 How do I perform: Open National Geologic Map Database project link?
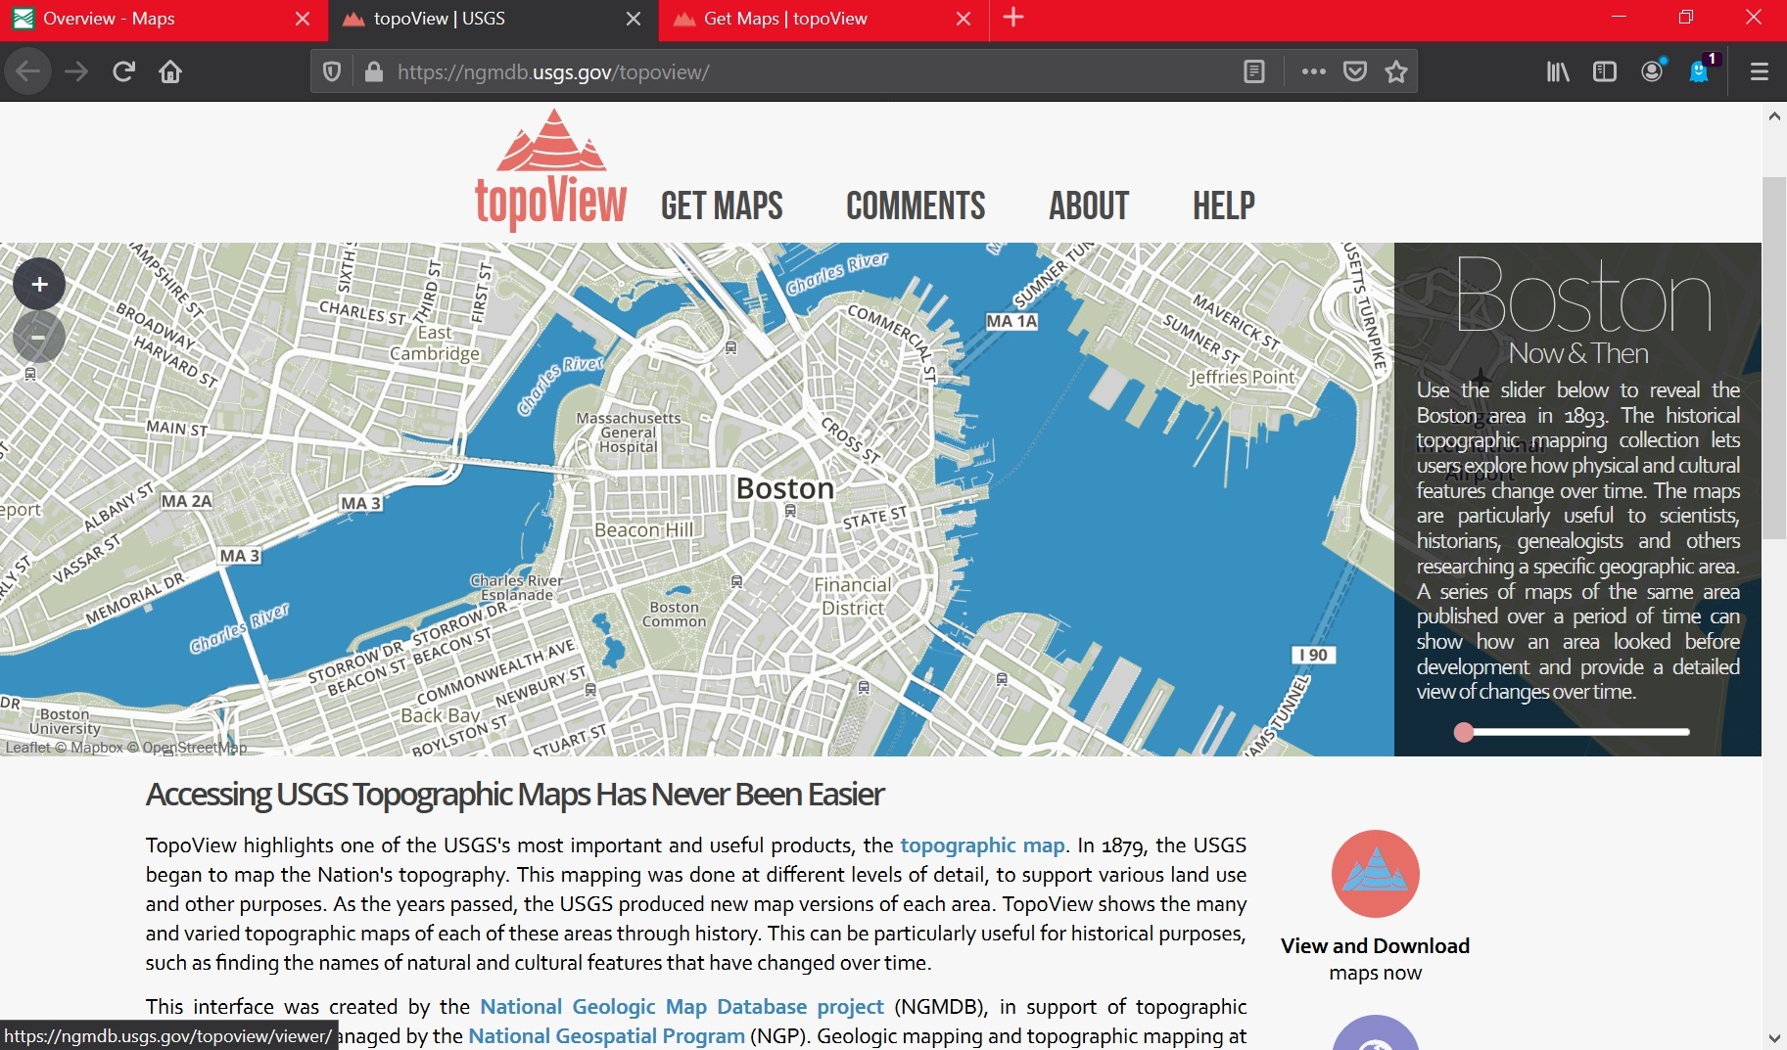pos(682,1007)
